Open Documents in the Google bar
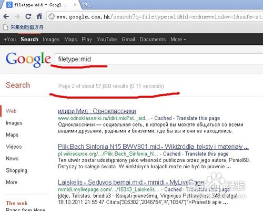Image resolution: width=263 pixels, height=211 pixels. 153,39
